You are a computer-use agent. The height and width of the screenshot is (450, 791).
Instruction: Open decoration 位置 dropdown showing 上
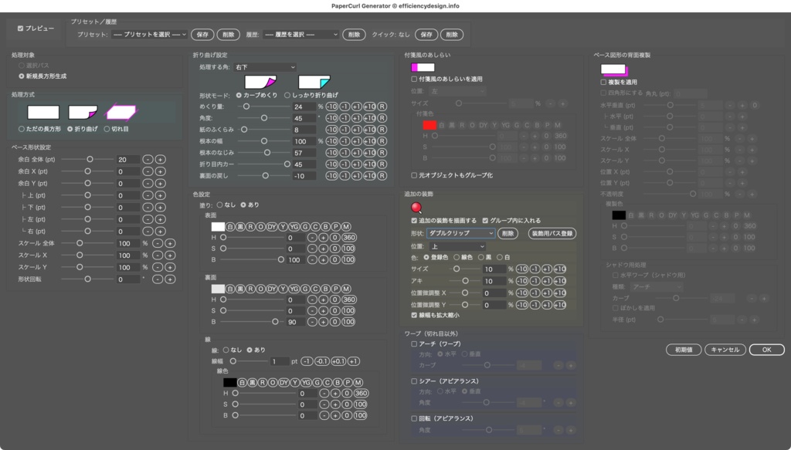coord(457,246)
